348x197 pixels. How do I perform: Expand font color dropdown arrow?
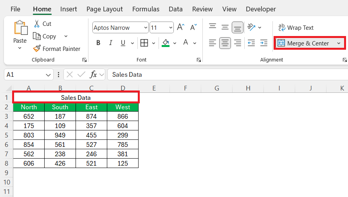195,43
